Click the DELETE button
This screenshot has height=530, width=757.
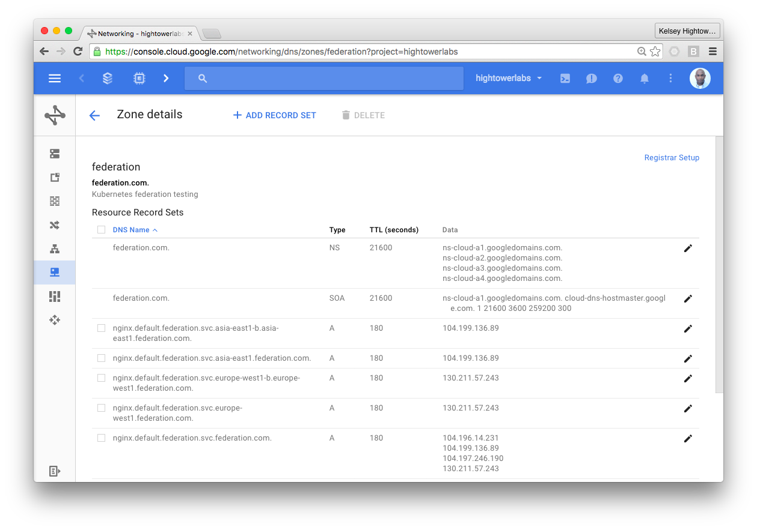point(363,115)
